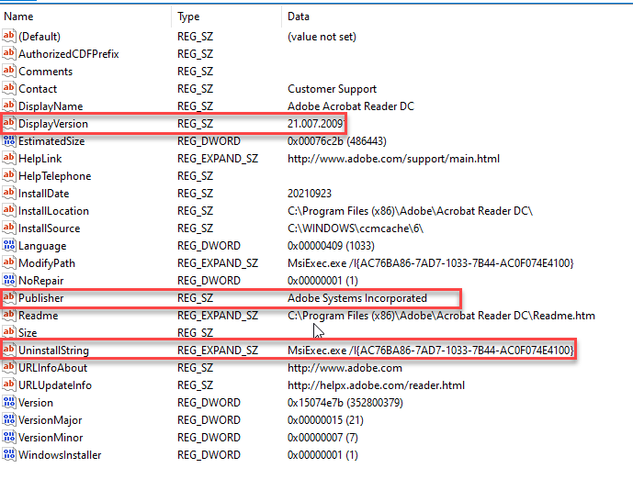Select the URLUpdateInfo value name
Screen dimensions: 633x479
(x=55, y=385)
